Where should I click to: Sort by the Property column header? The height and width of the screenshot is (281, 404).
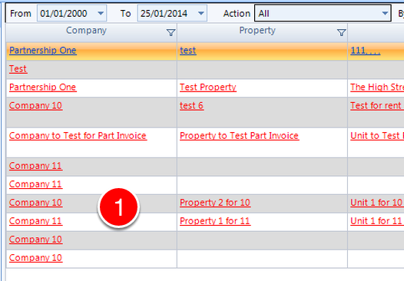[x=257, y=31]
